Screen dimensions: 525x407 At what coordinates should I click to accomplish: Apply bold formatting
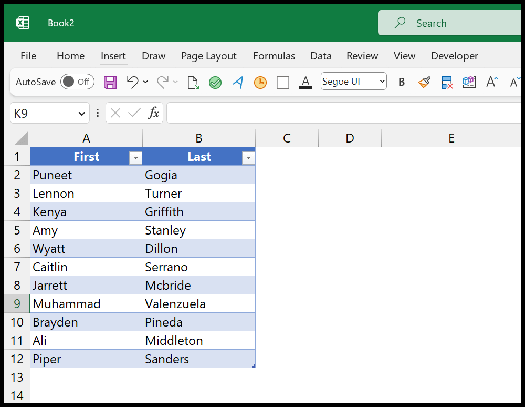point(402,82)
